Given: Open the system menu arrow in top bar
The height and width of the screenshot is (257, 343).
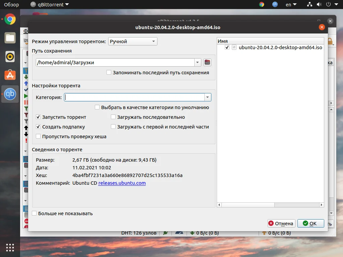Looking at the screenshot, I should (336, 4).
